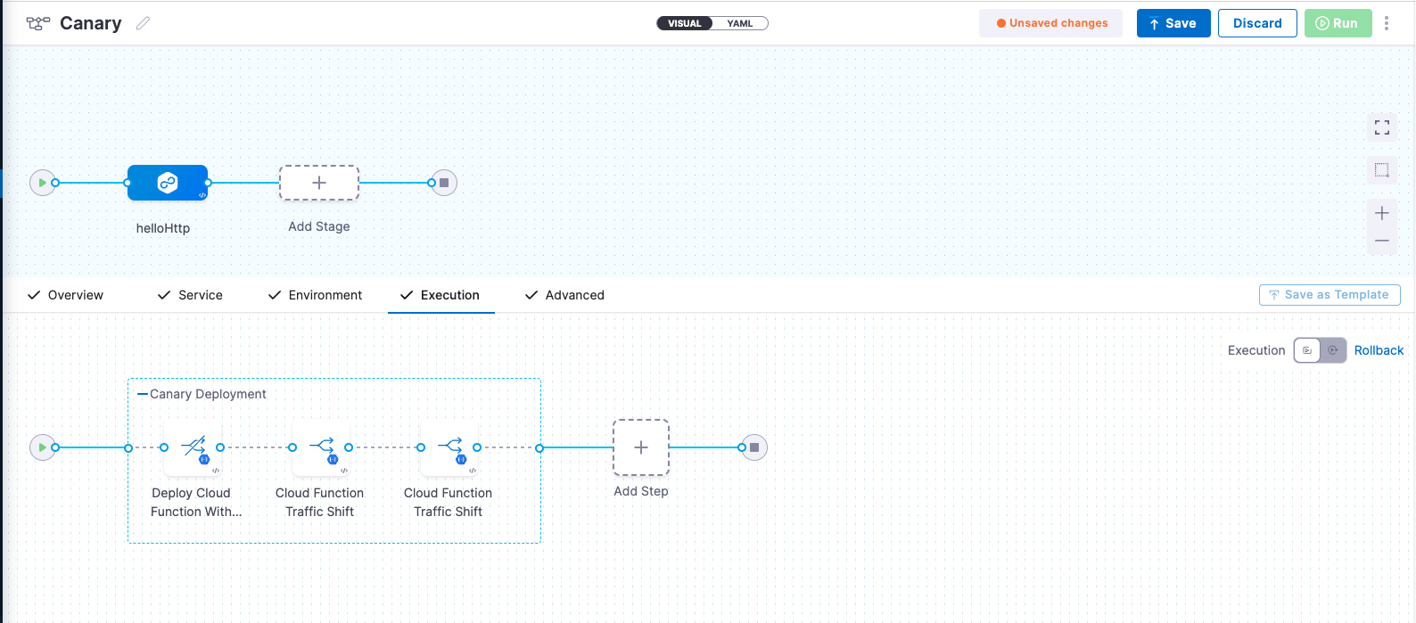Switch editor to YAML view

point(740,23)
